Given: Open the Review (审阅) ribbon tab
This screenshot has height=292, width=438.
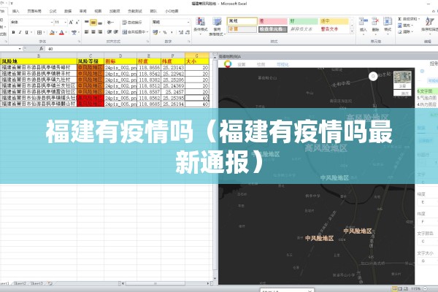Looking at the screenshot, I should tap(83, 11).
